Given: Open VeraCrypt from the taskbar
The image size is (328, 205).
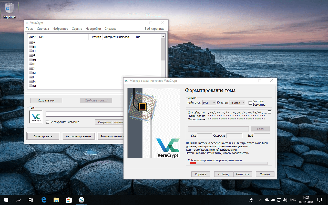Looking at the screenshot, I should (81, 200).
